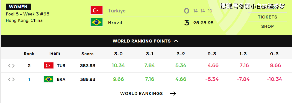Viewport: 292px width, 103px height.
Task: Follow the World Rankings link
Action: 142,94
